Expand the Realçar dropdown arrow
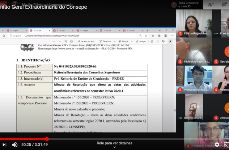The width and height of the screenshot is (229, 150). coord(132,41)
